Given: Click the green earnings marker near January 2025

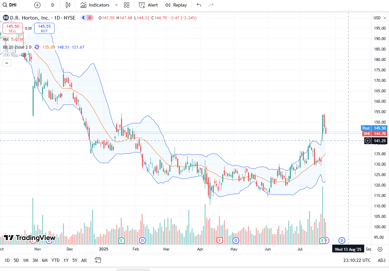Looking at the screenshot, I should pos(121,240).
